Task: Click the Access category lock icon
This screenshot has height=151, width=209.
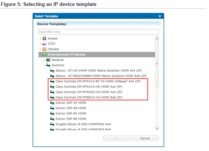Action: coord(44,38)
